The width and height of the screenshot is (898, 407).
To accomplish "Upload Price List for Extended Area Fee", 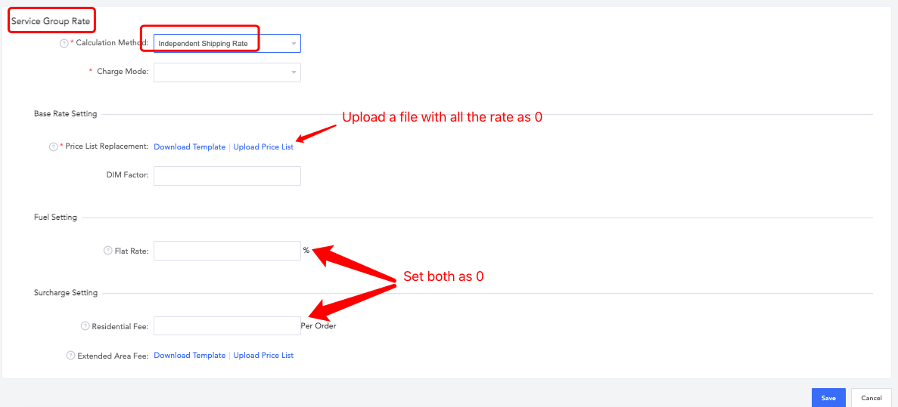I will pos(263,356).
